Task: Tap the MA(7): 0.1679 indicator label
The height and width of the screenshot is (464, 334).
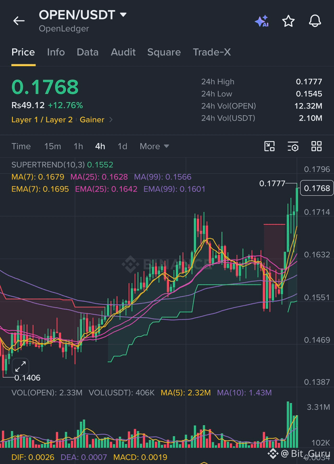Action: click(x=38, y=177)
